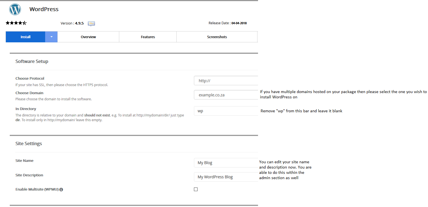Click the Enable Multisite (WPMU) label

point(37,189)
